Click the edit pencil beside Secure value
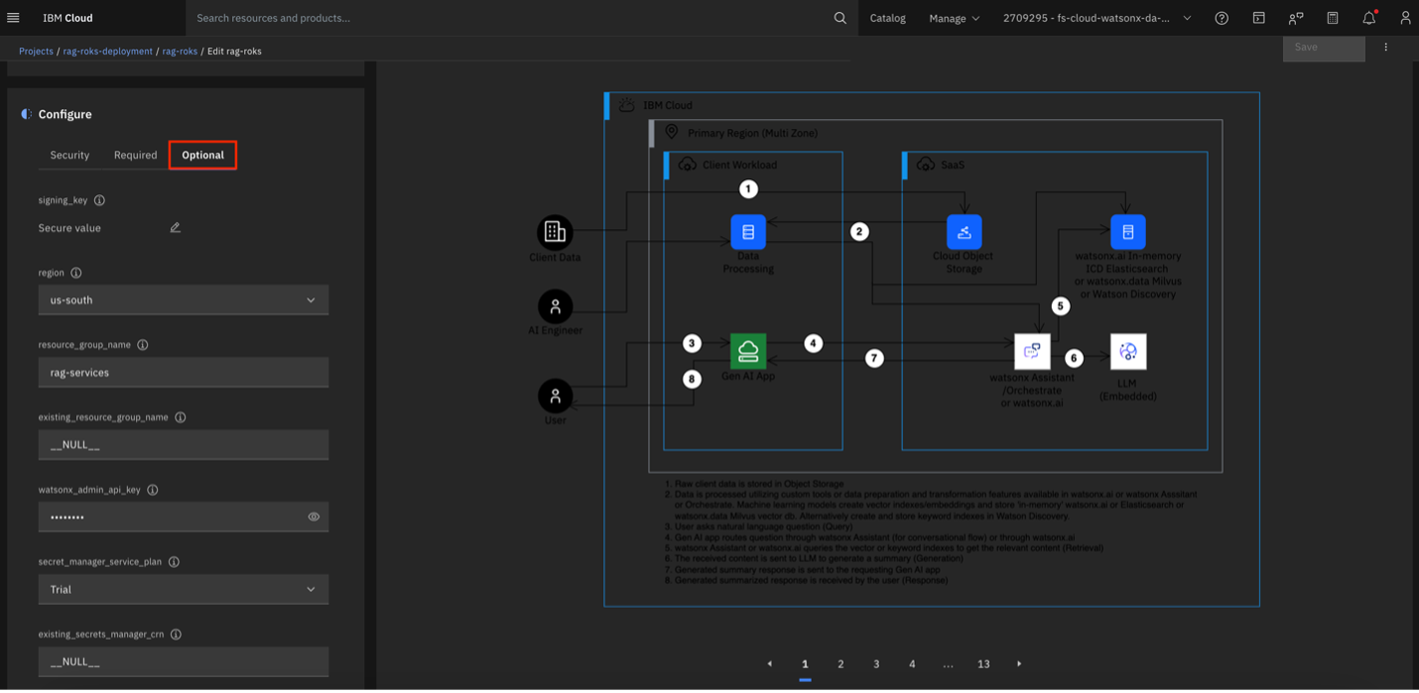The image size is (1419, 693). 176,228
